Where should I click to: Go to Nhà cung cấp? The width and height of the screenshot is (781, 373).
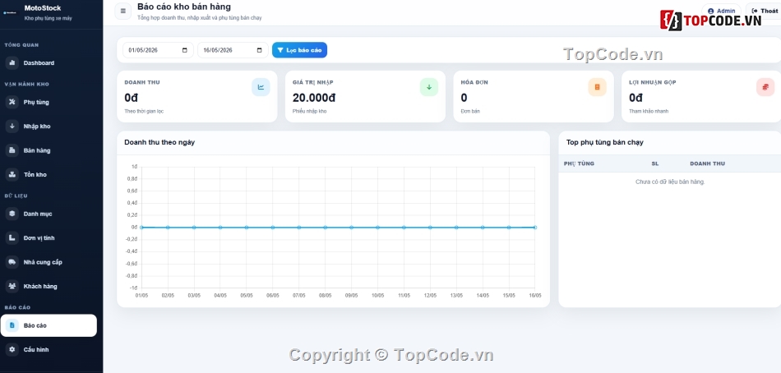[x=49, y=262]
